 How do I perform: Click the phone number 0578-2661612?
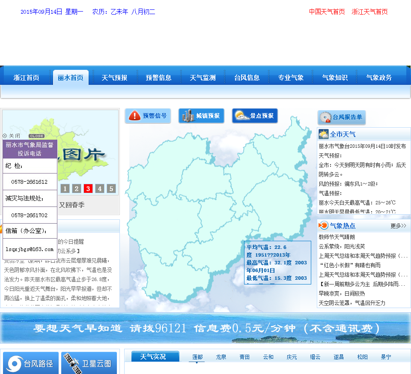point(30,182)
